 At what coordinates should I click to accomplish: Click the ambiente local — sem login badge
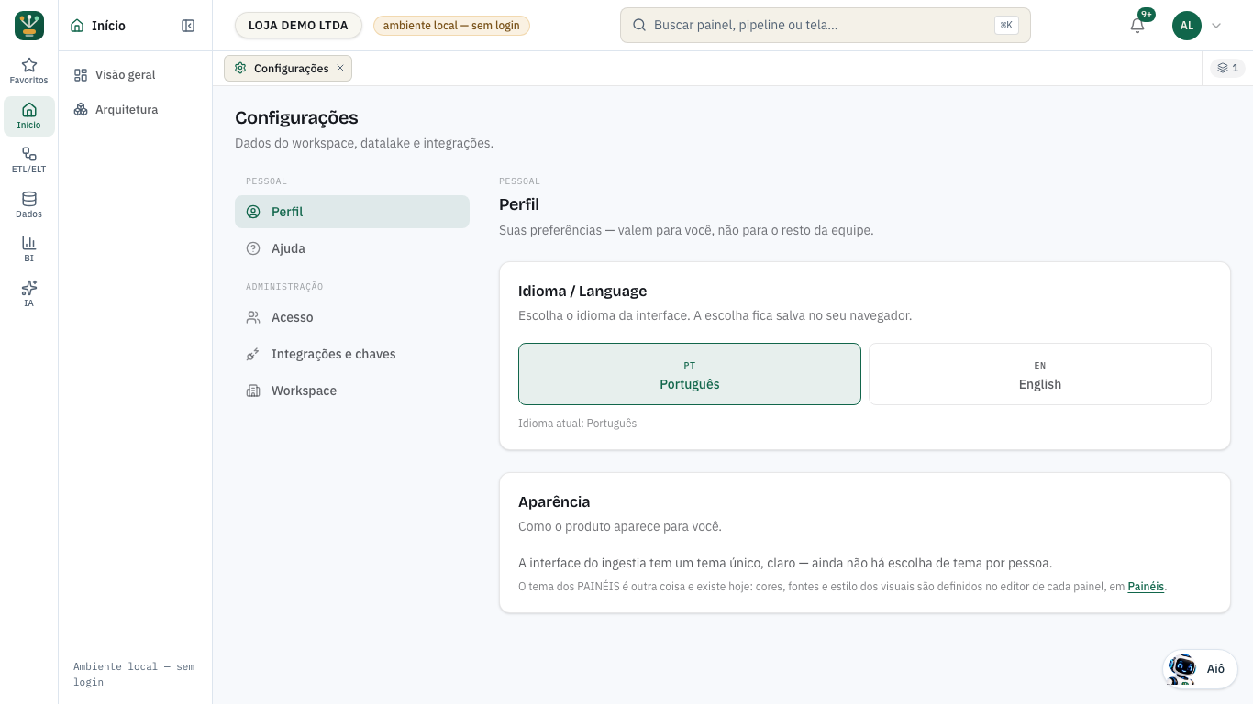(x=451, y=26)
